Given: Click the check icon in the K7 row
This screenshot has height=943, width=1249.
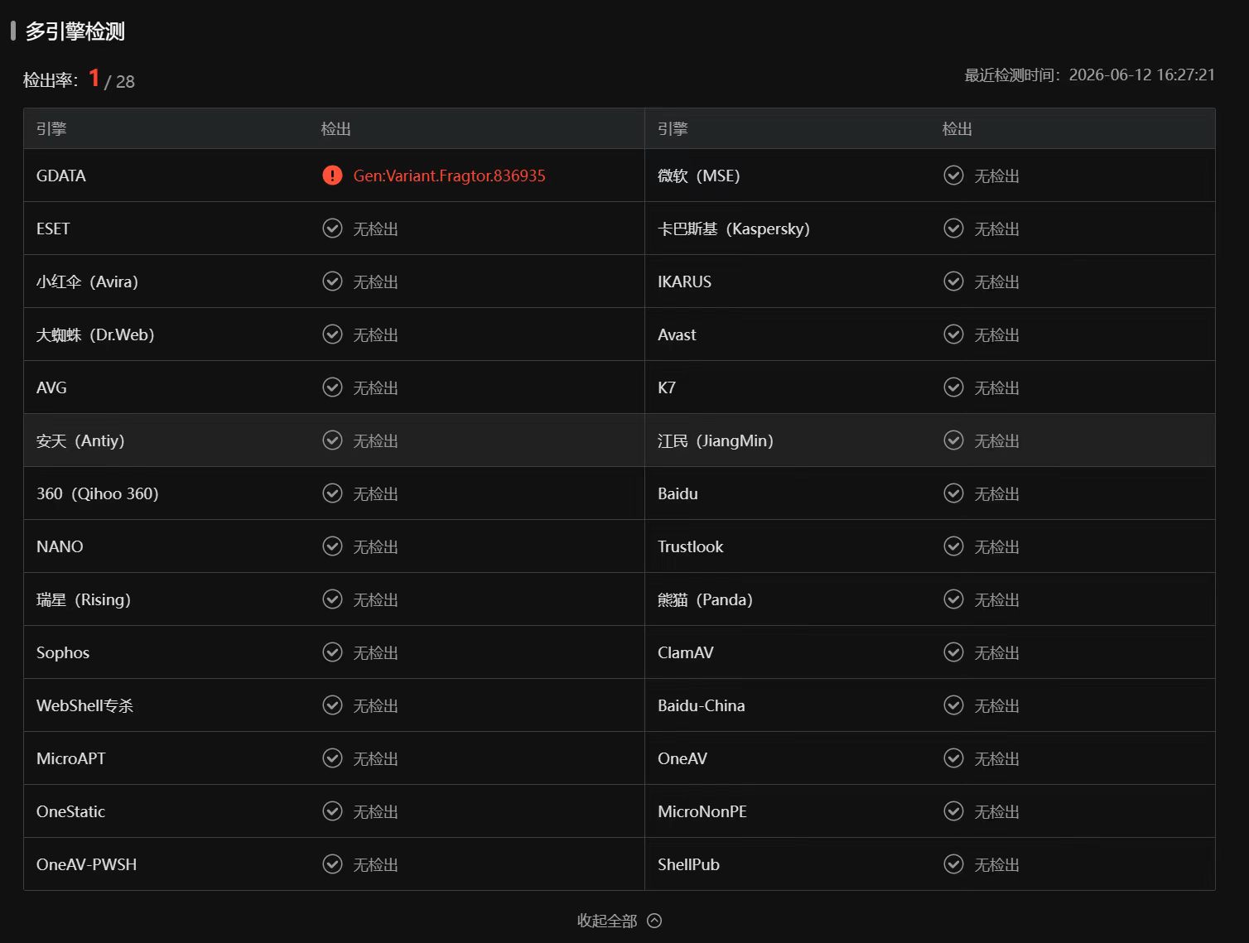Looking at the screenshot, I should (953, 387).
